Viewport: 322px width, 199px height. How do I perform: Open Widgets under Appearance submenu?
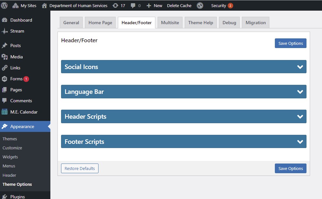(10, 157)
